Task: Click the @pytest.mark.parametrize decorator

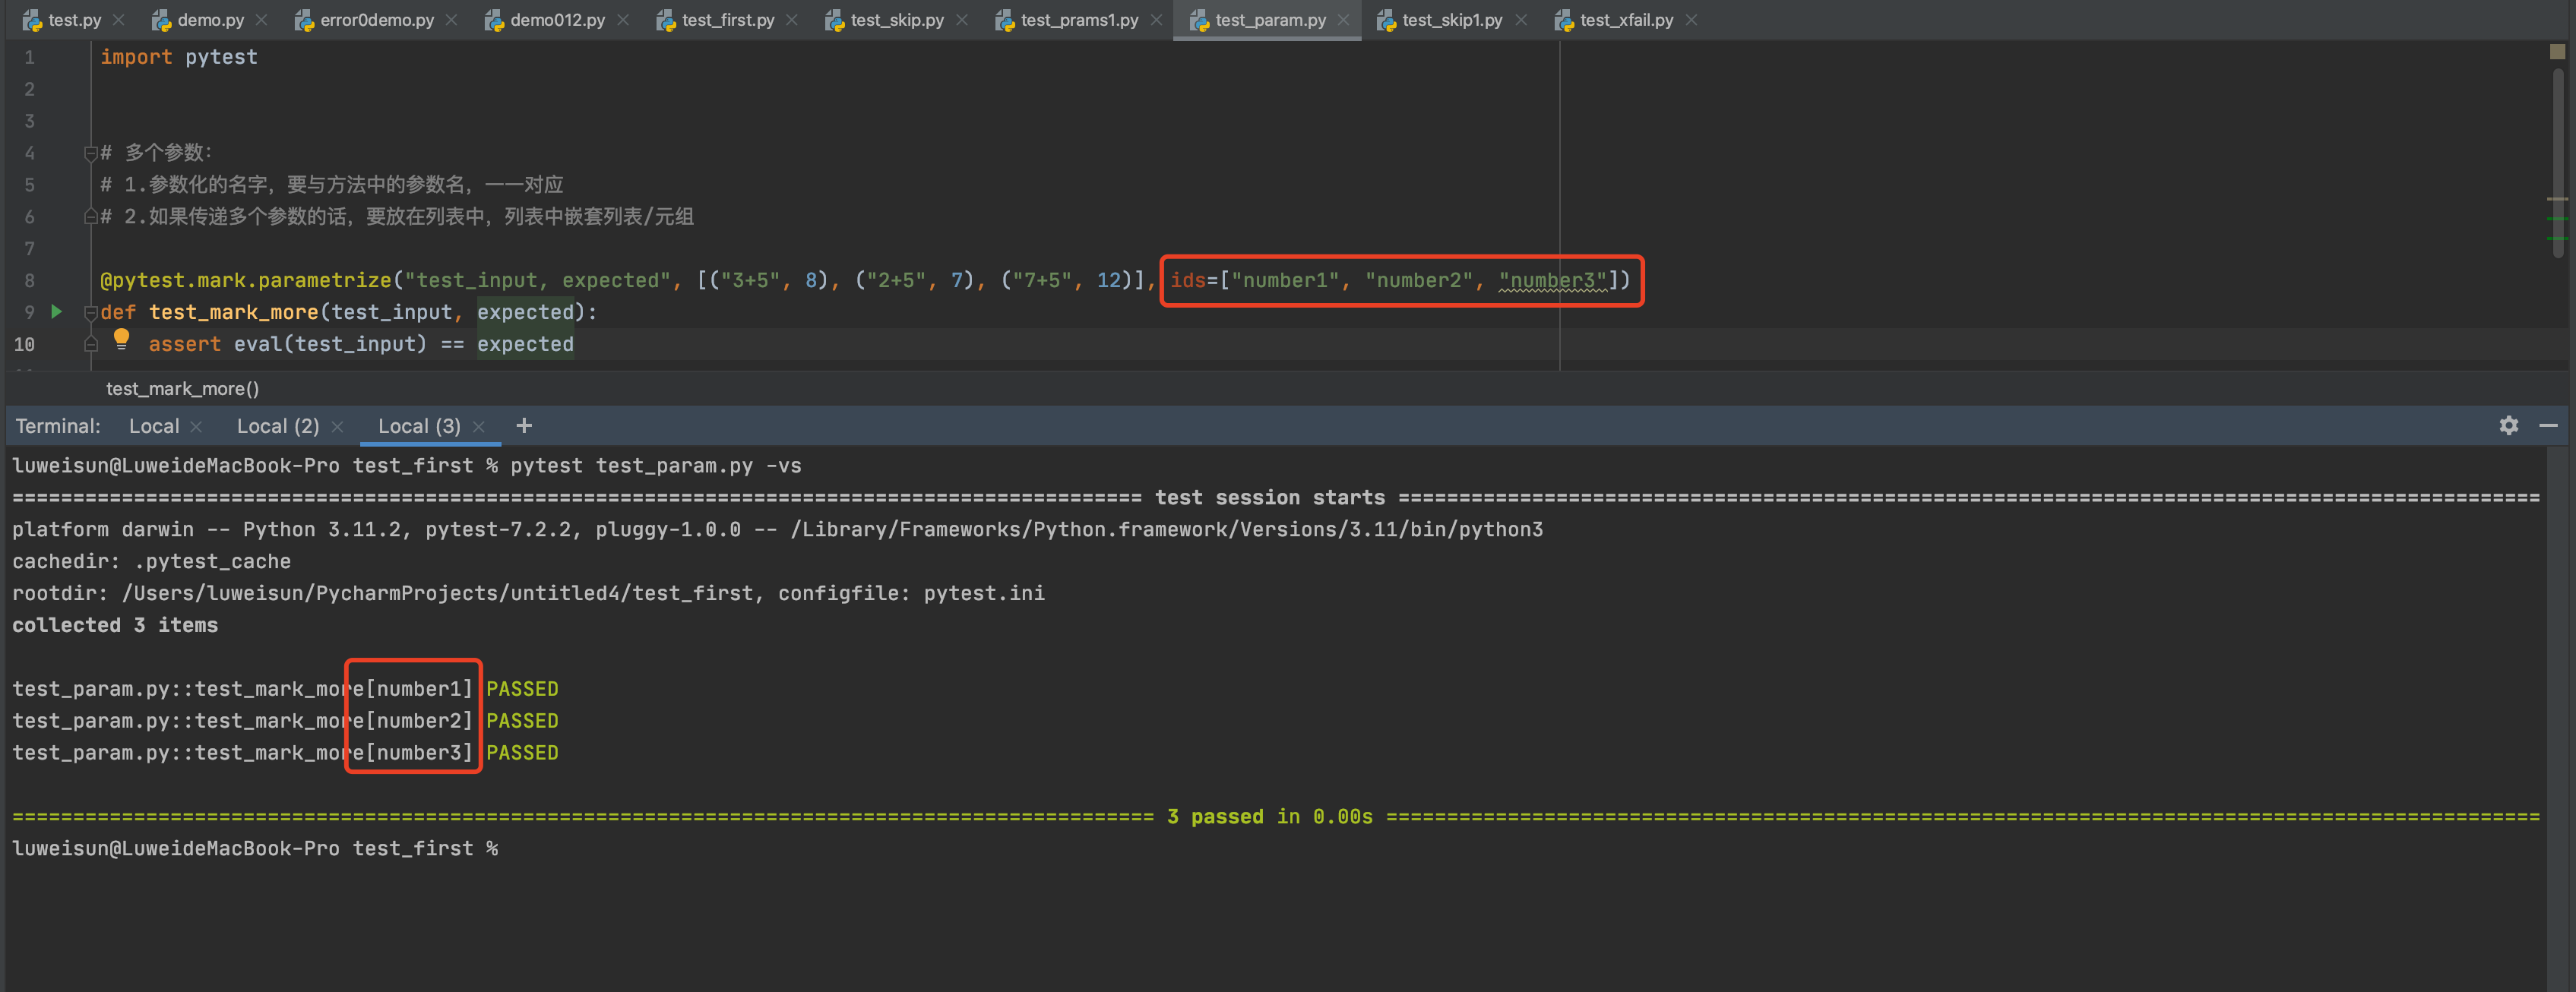Action: (246, 280)
